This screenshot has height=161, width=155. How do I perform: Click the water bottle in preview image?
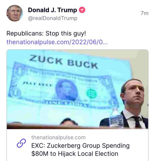[116, 118]
